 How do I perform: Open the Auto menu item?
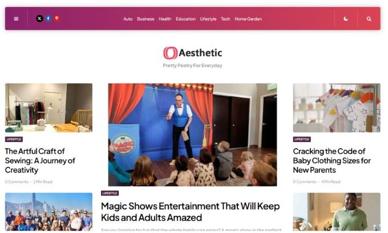(128, 19)
